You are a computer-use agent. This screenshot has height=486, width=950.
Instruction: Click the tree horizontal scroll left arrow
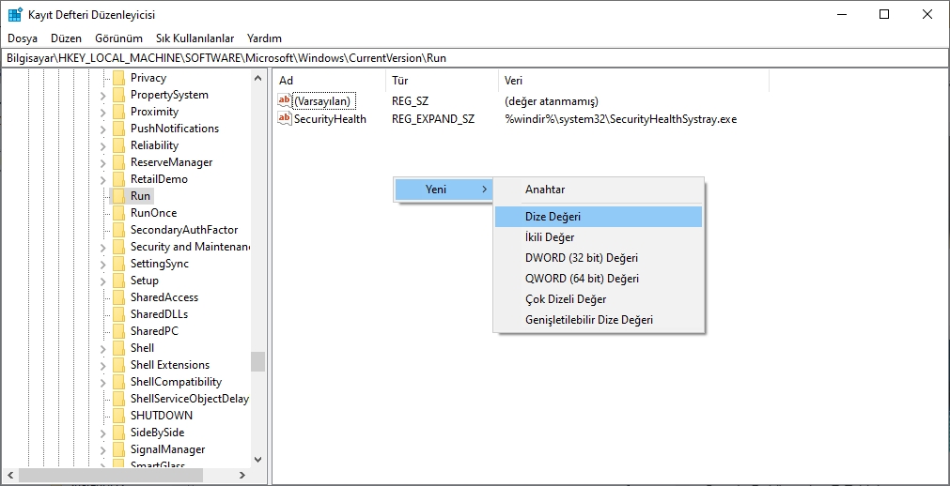[x=9, y=475]
